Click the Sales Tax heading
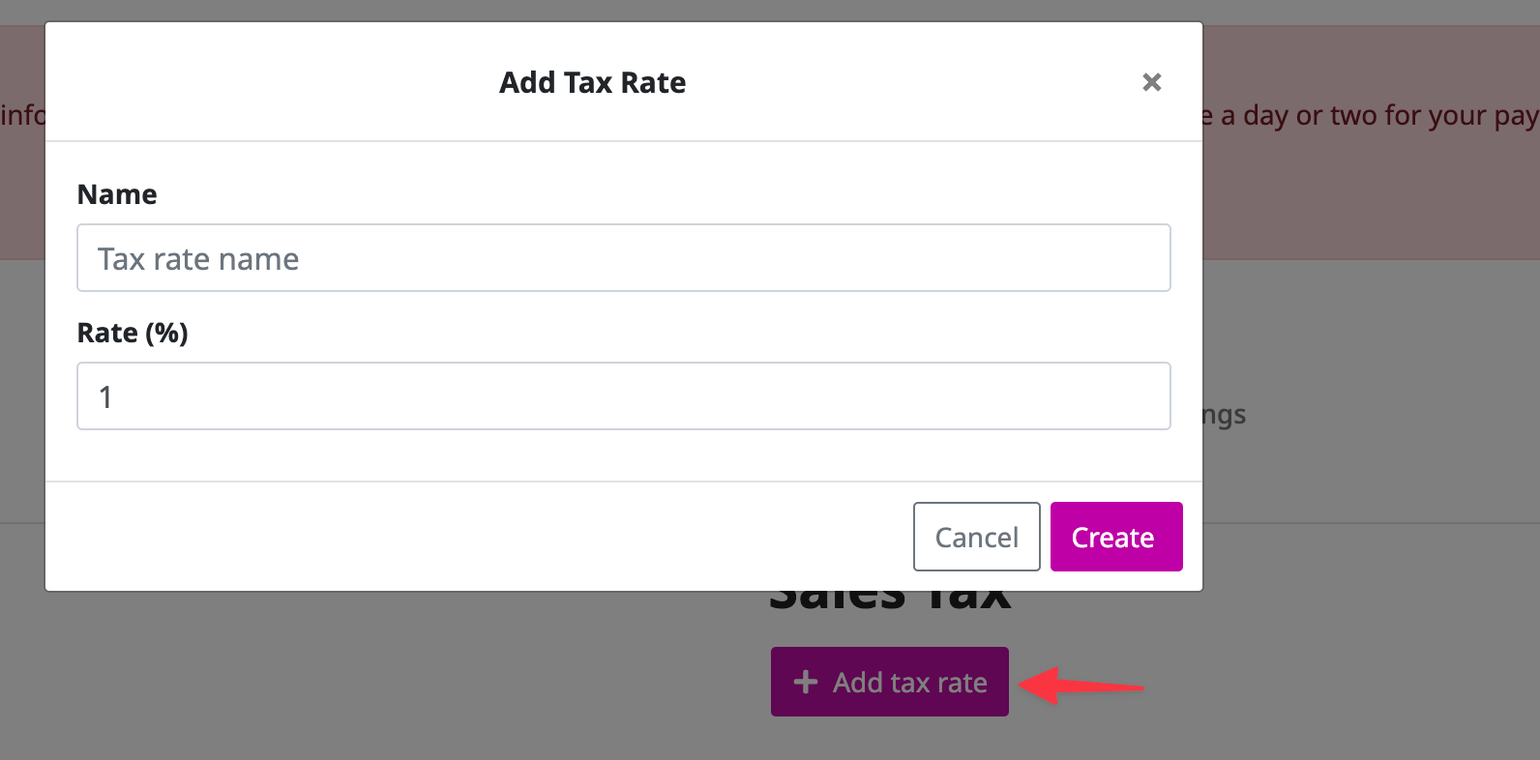This screenshot has height=760, width=1540. point(890,593)
